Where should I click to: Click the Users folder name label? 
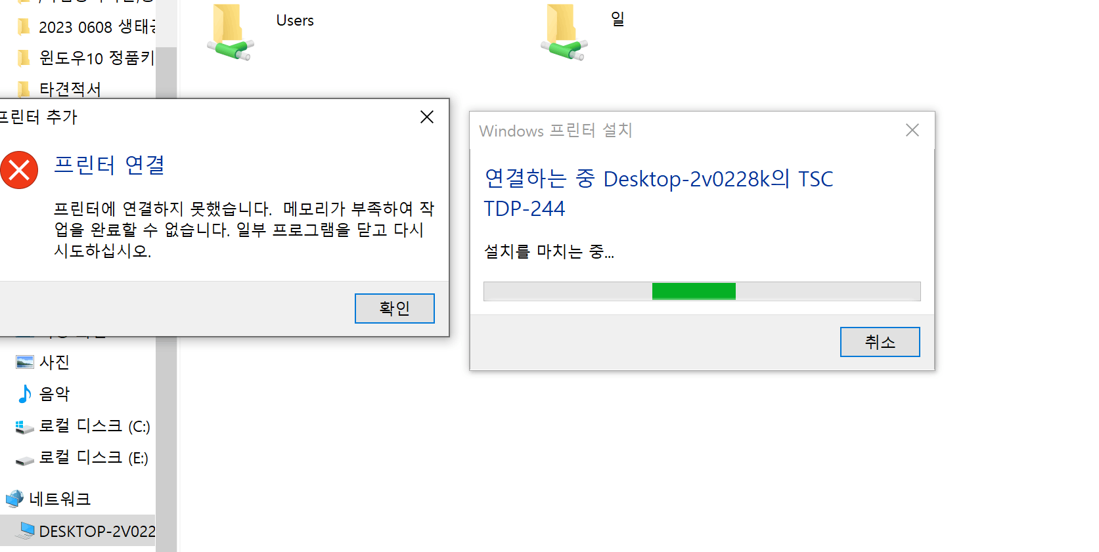(x=295, y=20)
